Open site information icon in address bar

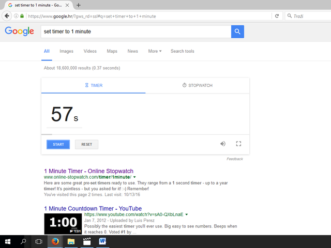(x=16, y=16)
